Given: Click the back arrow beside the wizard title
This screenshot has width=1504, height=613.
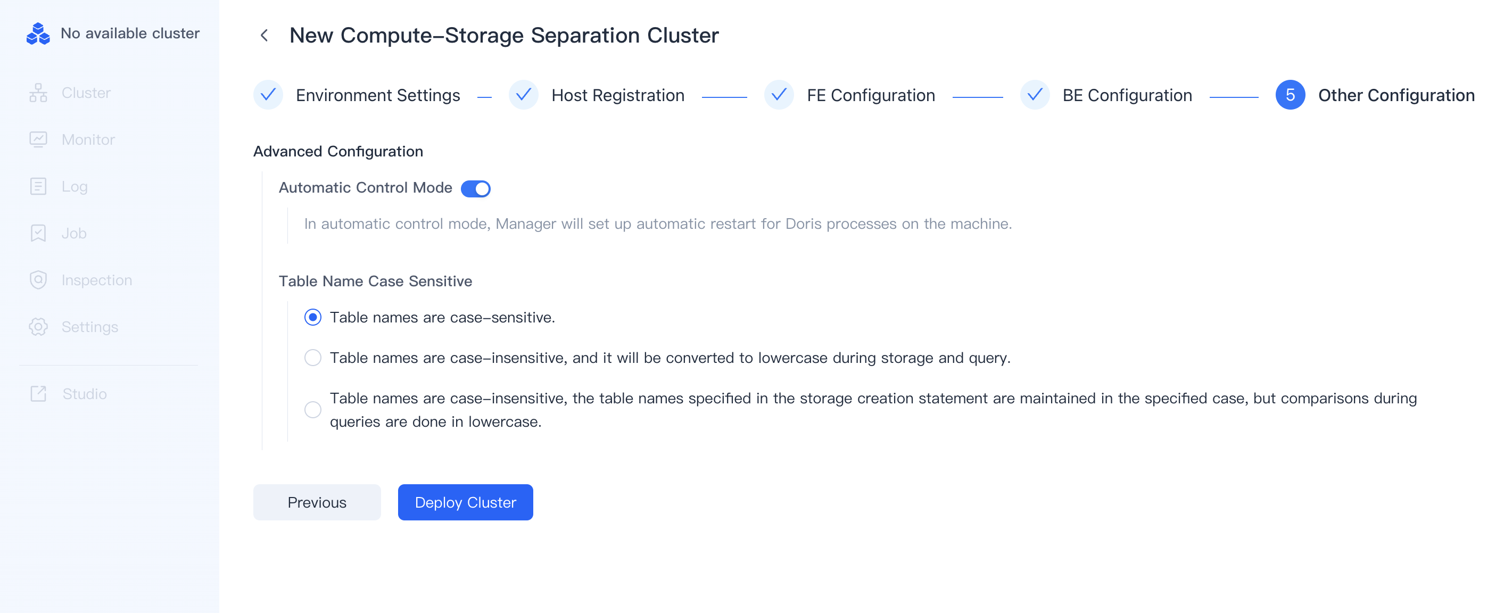Looking at the screenshot, I should click(265, 35).
